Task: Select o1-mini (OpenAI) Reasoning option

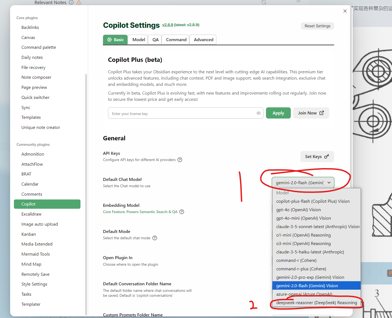Action: (x=316, y=235)
